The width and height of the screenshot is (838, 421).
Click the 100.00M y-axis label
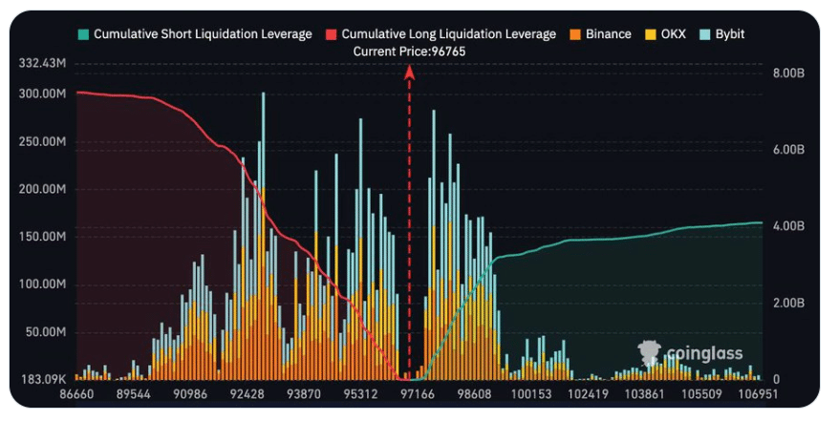[43, 284]
